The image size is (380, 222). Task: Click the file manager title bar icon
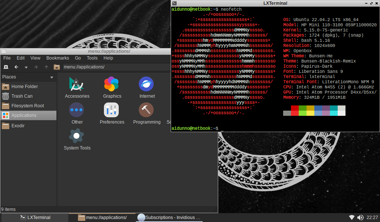click(x=4, y=51)
